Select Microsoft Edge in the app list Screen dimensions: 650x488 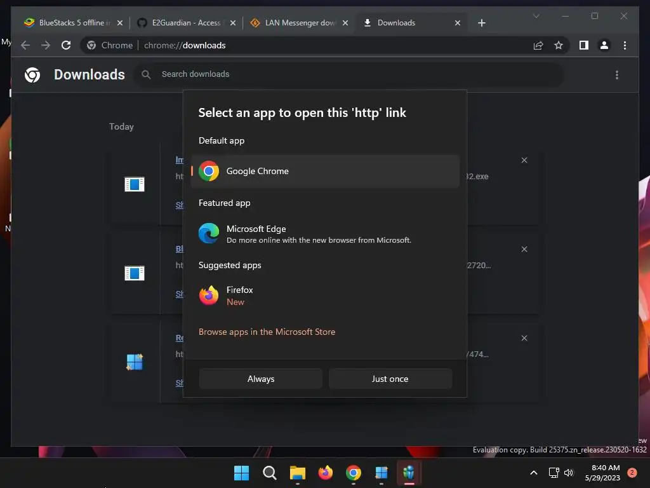point(325,234)
